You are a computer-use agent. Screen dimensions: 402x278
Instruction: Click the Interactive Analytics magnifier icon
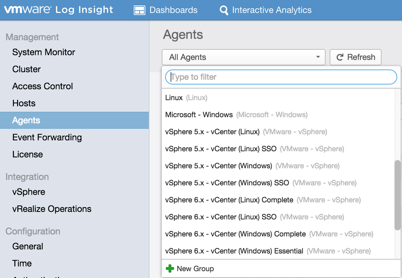point(224,10)
